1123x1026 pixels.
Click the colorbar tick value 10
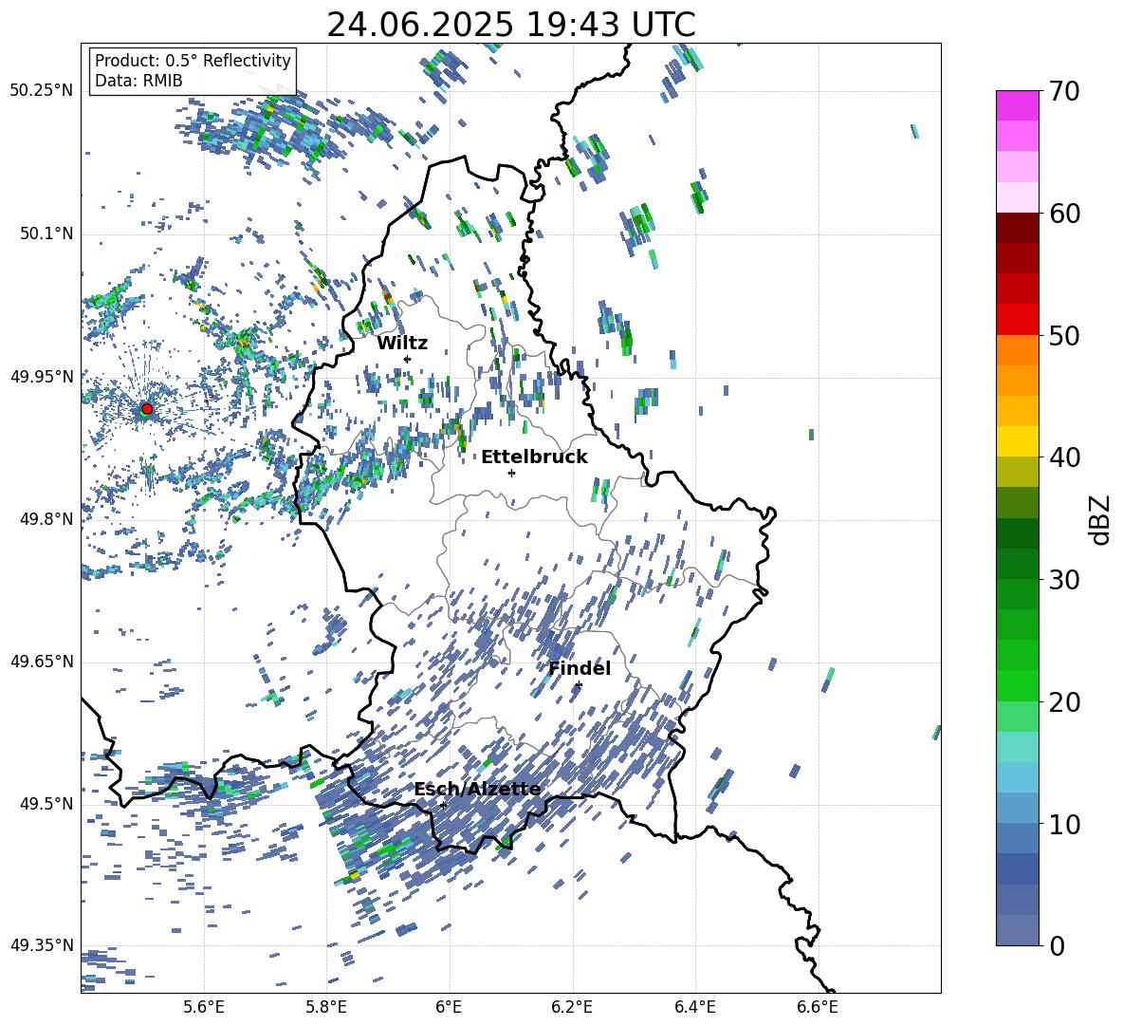[1064, 824]
